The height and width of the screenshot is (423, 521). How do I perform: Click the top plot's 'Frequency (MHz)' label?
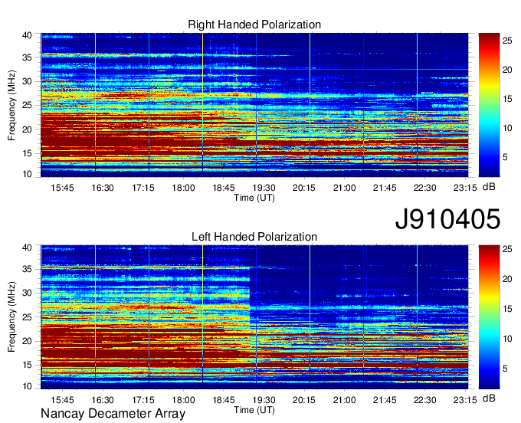point(11,105)
